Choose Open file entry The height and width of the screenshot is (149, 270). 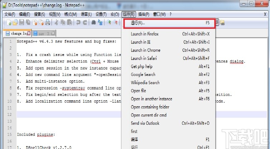[168, 91]
